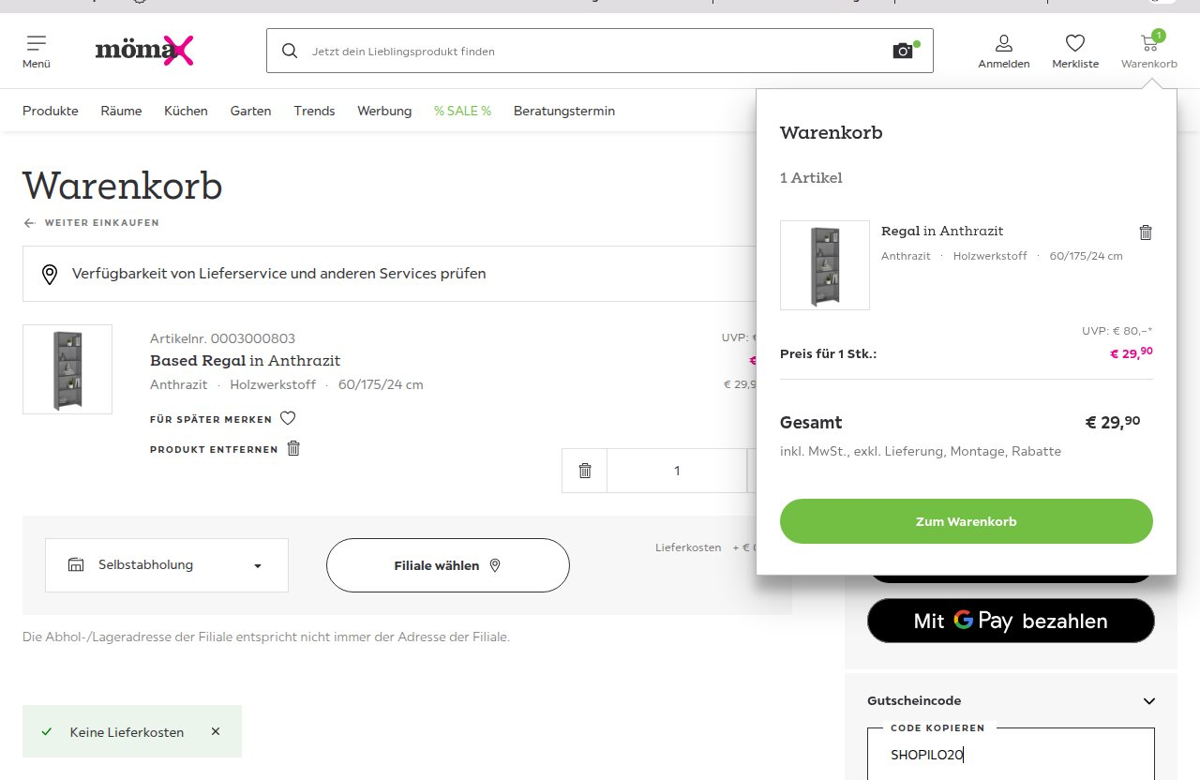Screen dimensions: 1200x780
Task: Click trash icon left of quantity field
Action: 585,471
